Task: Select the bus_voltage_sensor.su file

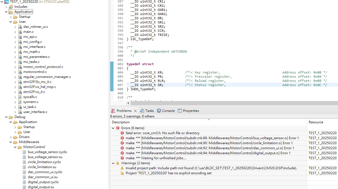Action: (x=45, y=157)
